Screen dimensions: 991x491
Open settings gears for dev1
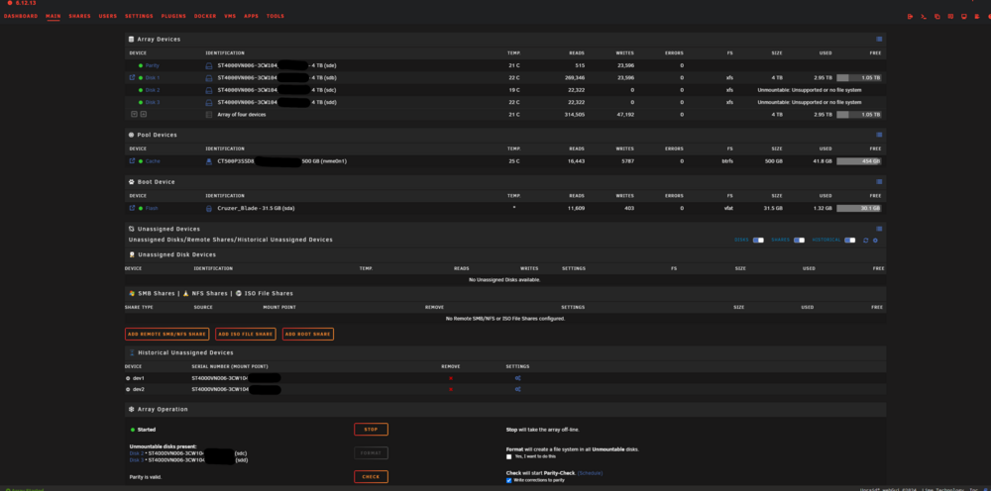click(517, 378)
